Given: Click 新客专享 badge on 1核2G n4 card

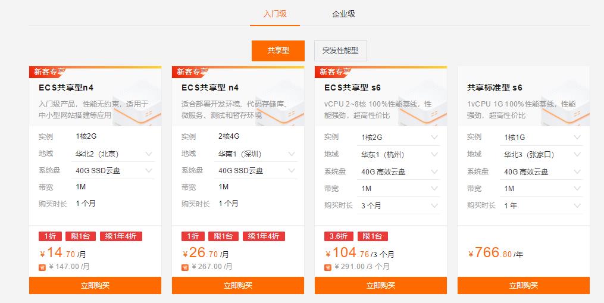Looking at the screenshot, I should (48, 71).
